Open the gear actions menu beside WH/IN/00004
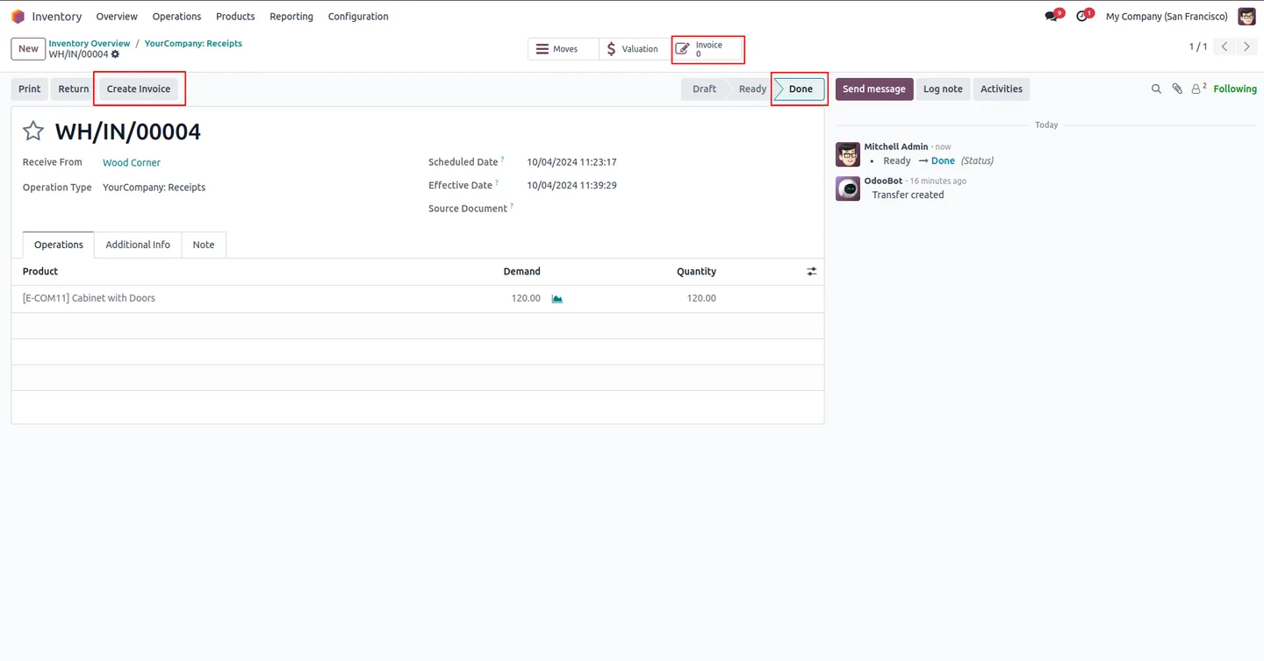 115,54
